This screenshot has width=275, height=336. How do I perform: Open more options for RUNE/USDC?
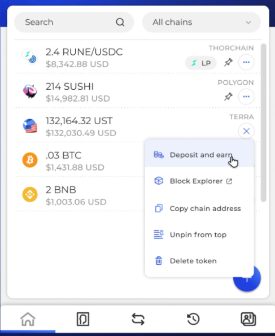(246, 62)
